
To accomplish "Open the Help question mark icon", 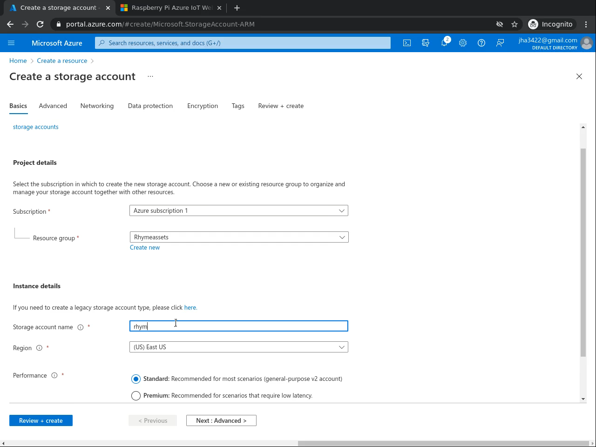I will click(481, 43).
